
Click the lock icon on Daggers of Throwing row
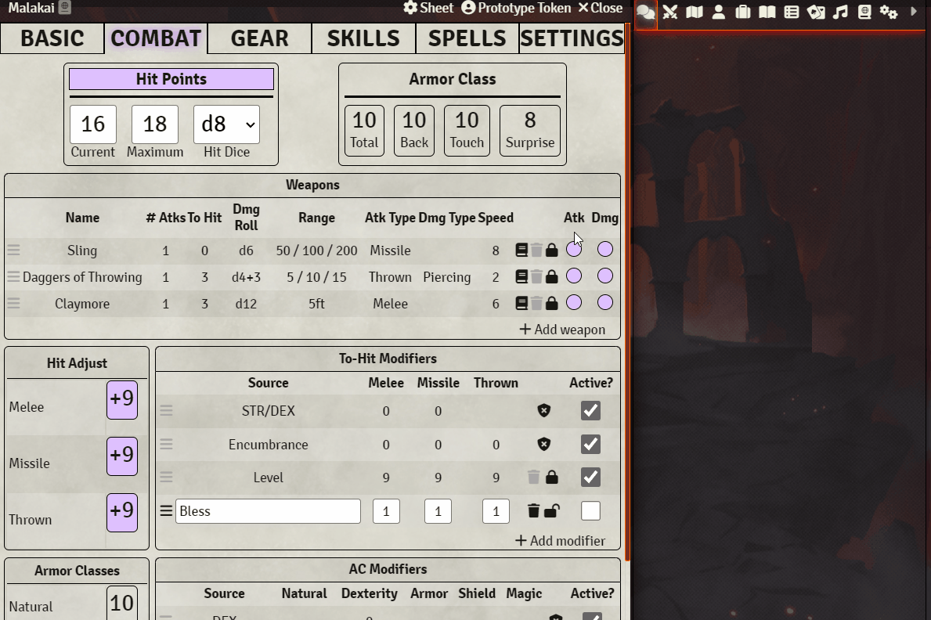[551, 277]
